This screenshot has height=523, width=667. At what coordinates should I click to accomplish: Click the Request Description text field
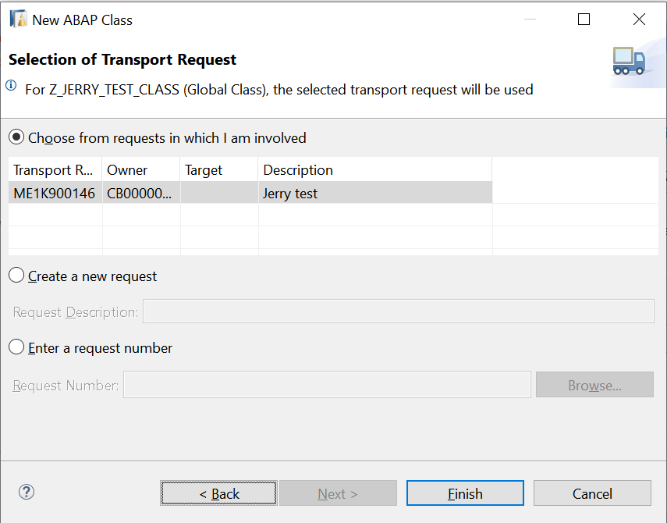(398, 311)
